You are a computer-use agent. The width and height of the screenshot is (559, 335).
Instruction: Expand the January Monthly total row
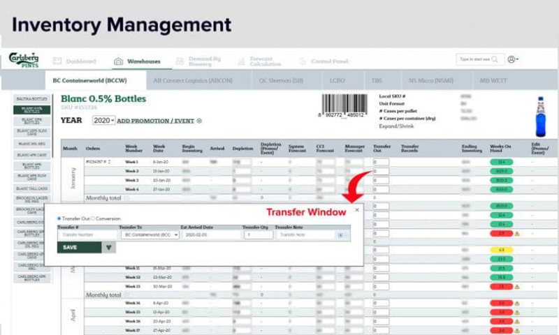pyautogui.click(x=126, y=198)
